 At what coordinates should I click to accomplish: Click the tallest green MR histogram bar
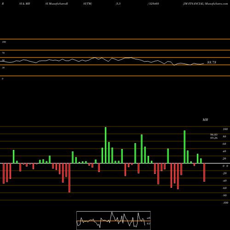(106, 145)
